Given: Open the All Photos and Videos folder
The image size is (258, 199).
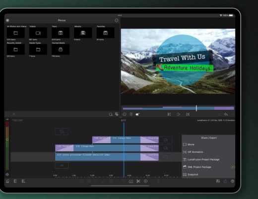Looking at the screenshot, I should pyautogui.click(x=15, y=33).
